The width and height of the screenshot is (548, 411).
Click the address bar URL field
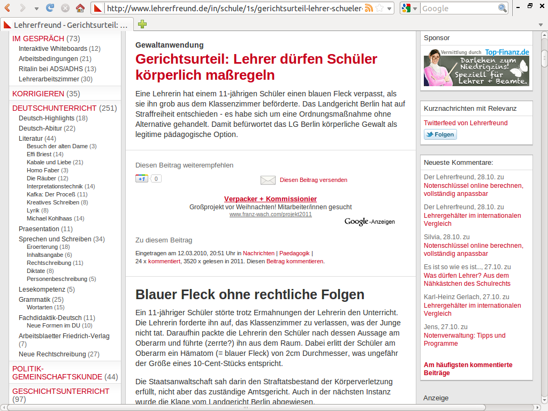click(x=235, y=9)
